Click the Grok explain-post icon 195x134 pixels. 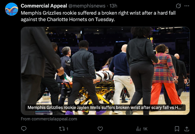178,6
